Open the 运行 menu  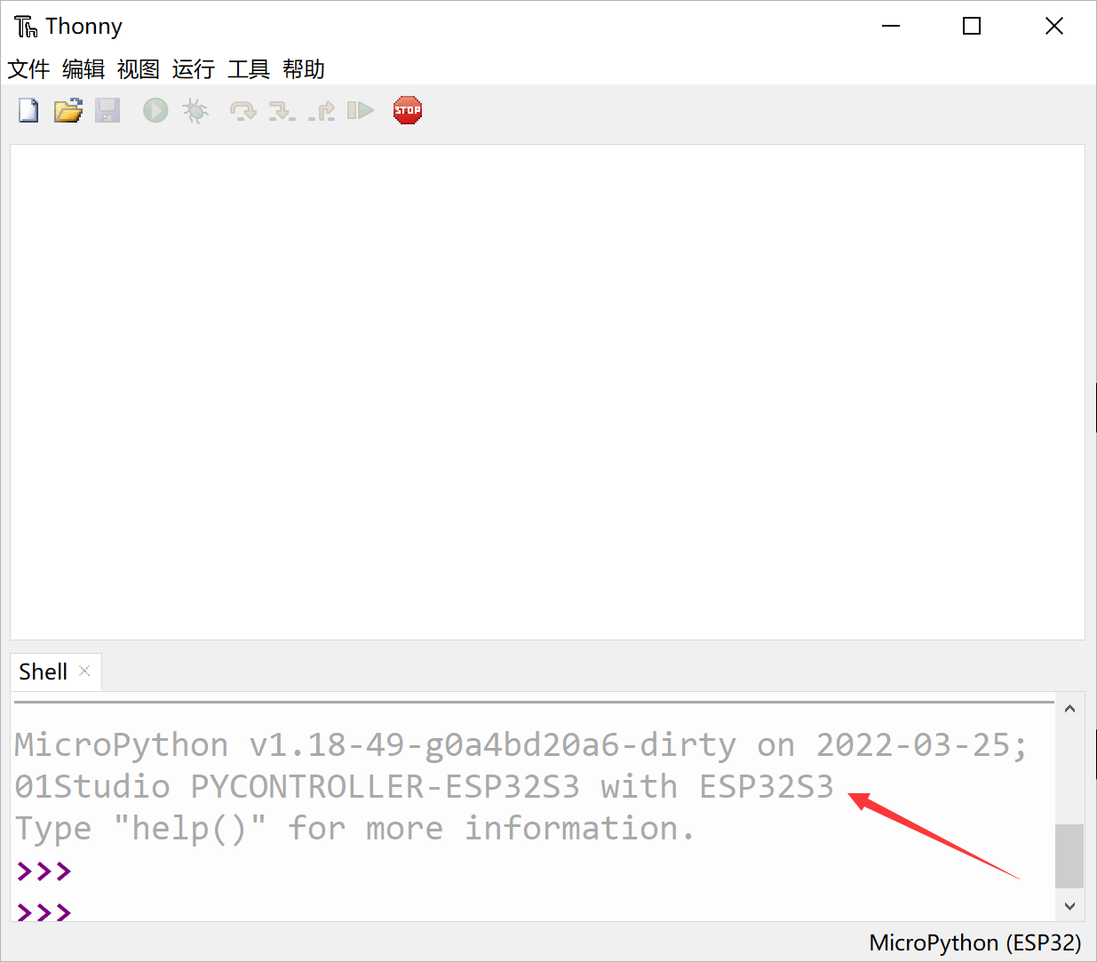tap(194, 69)
